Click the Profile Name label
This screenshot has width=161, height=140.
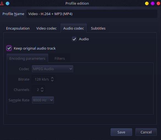pyautogui.click(x=13, y=14)
